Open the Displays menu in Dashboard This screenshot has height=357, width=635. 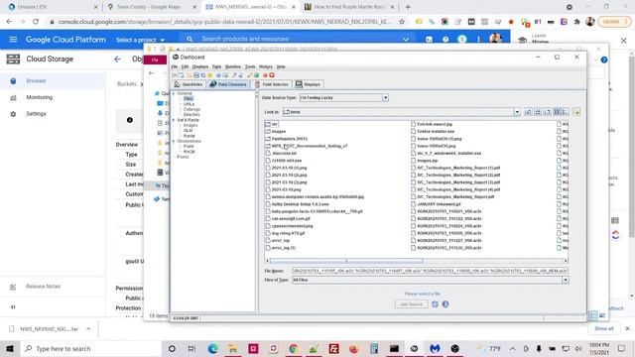point(200,66)
